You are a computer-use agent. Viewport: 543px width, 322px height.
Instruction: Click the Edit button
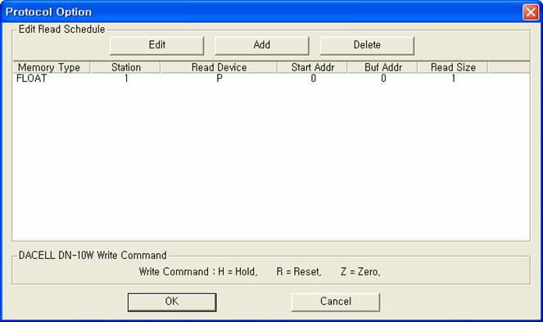point(157,45)
